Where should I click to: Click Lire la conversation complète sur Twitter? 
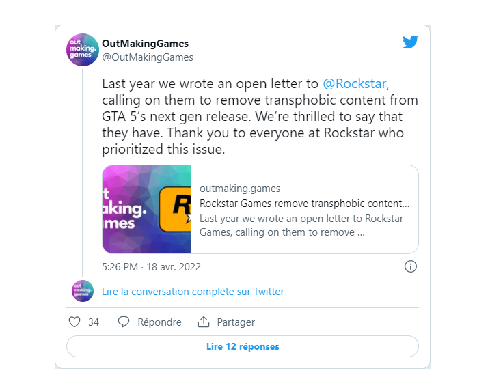click(x=193, y=292)
